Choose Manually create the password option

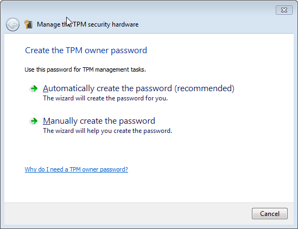[x=99, y=121]
